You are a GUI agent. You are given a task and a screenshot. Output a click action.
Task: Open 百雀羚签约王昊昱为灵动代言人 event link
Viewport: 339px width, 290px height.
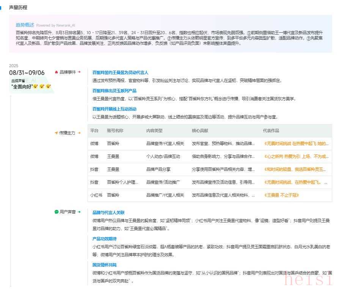[x=120, y=72]
